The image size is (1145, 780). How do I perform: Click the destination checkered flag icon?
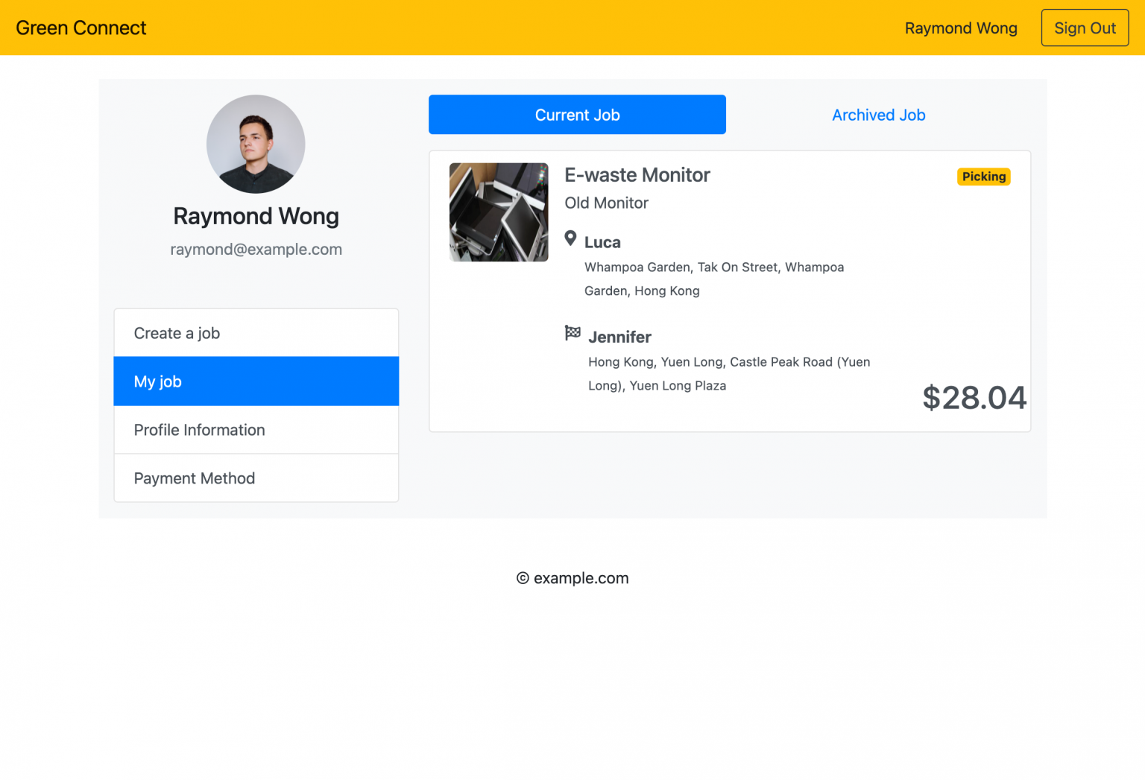tap(572, 333)
